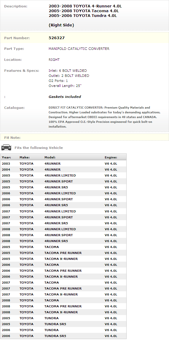Viewport: 169px width, 364px height.
Task: Select the 2005 TACOMA X-RUNNER row
Action: [x=63, y=259]
